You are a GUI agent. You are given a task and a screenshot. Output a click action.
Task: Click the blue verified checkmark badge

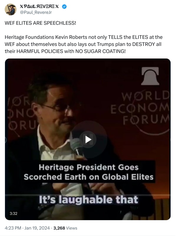point(64,7)
